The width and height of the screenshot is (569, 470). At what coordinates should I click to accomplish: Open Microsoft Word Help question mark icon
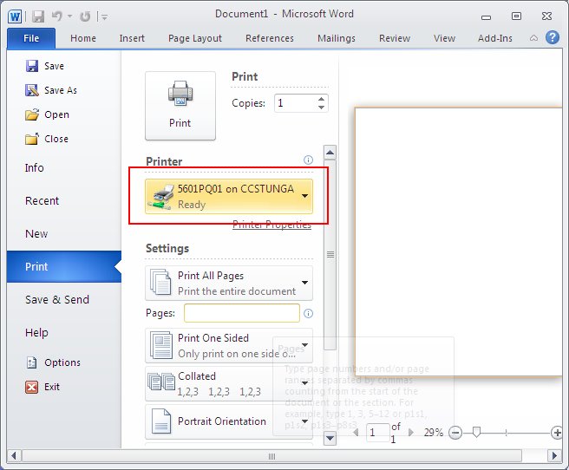click(552, 38)
